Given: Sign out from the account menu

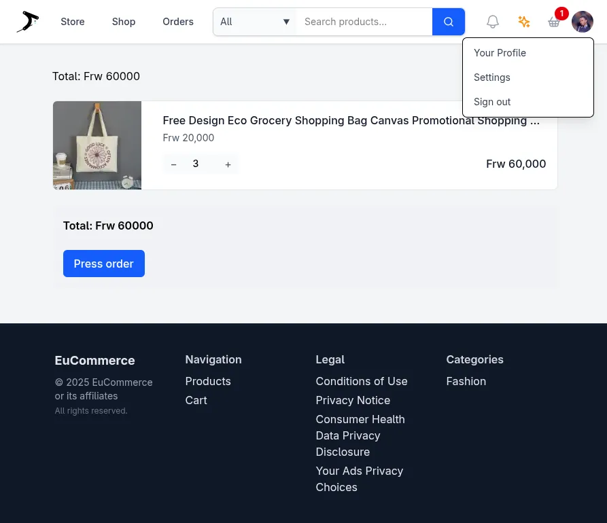Looking at the screenshot, I should pos(492,102).
